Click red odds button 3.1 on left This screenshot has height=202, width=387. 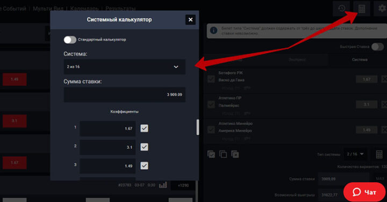tap(15, 121)
